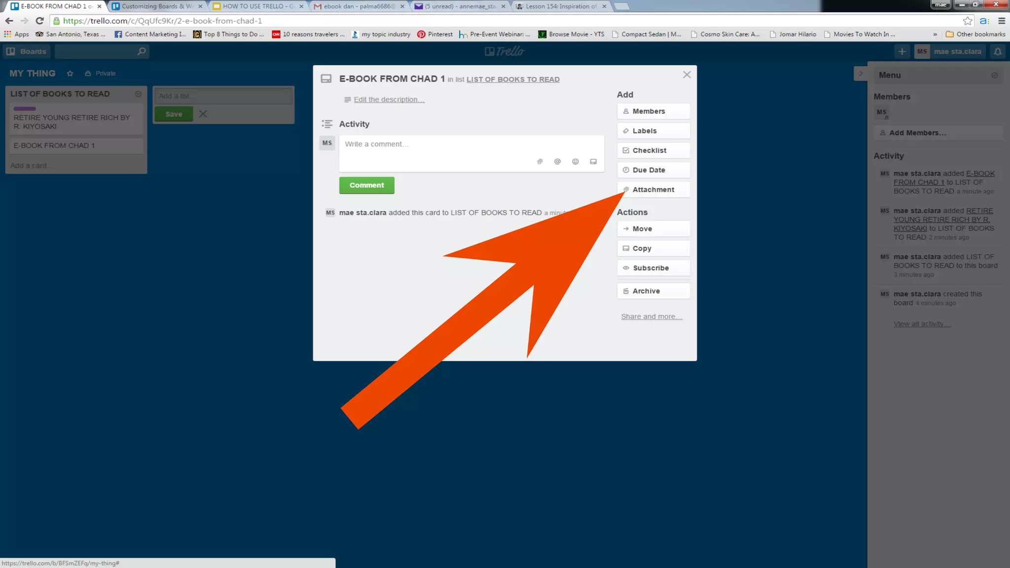Viewport: 1010px width, 568px height.
Task: Click the add card icon in comment box
Action: pos(593,162)
